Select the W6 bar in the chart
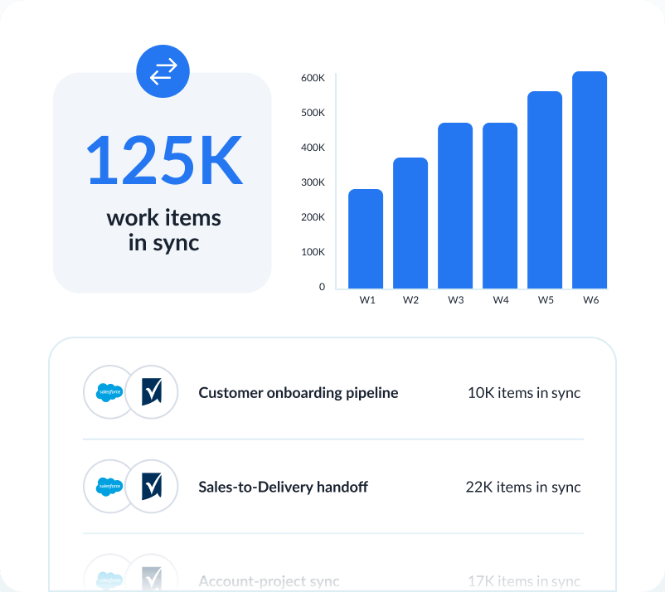Image resolution: width=665 pixels, height=592 pixels. [590, 180]
